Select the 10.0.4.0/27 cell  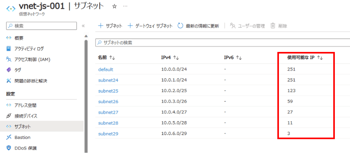pyautogui.click(x=174, y=112)
